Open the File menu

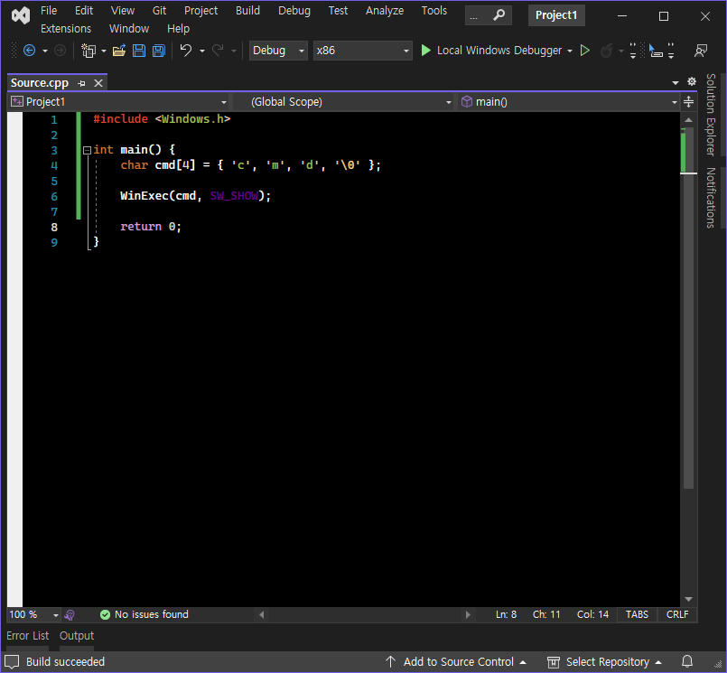[x=49, y=11]
